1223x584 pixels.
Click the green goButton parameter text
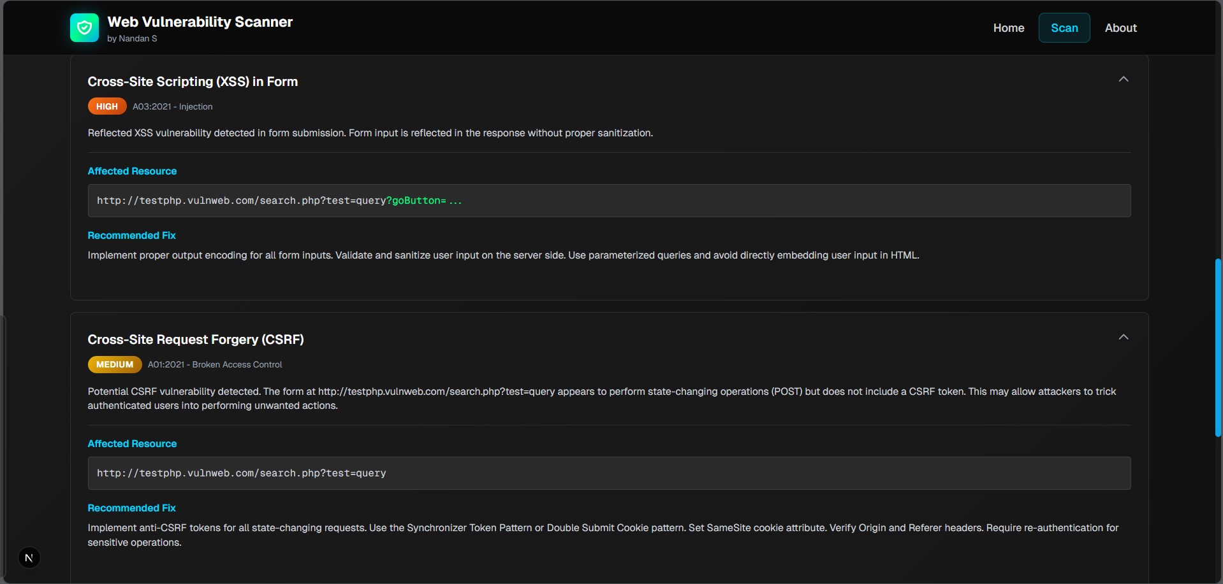click(x=418, y=201)
